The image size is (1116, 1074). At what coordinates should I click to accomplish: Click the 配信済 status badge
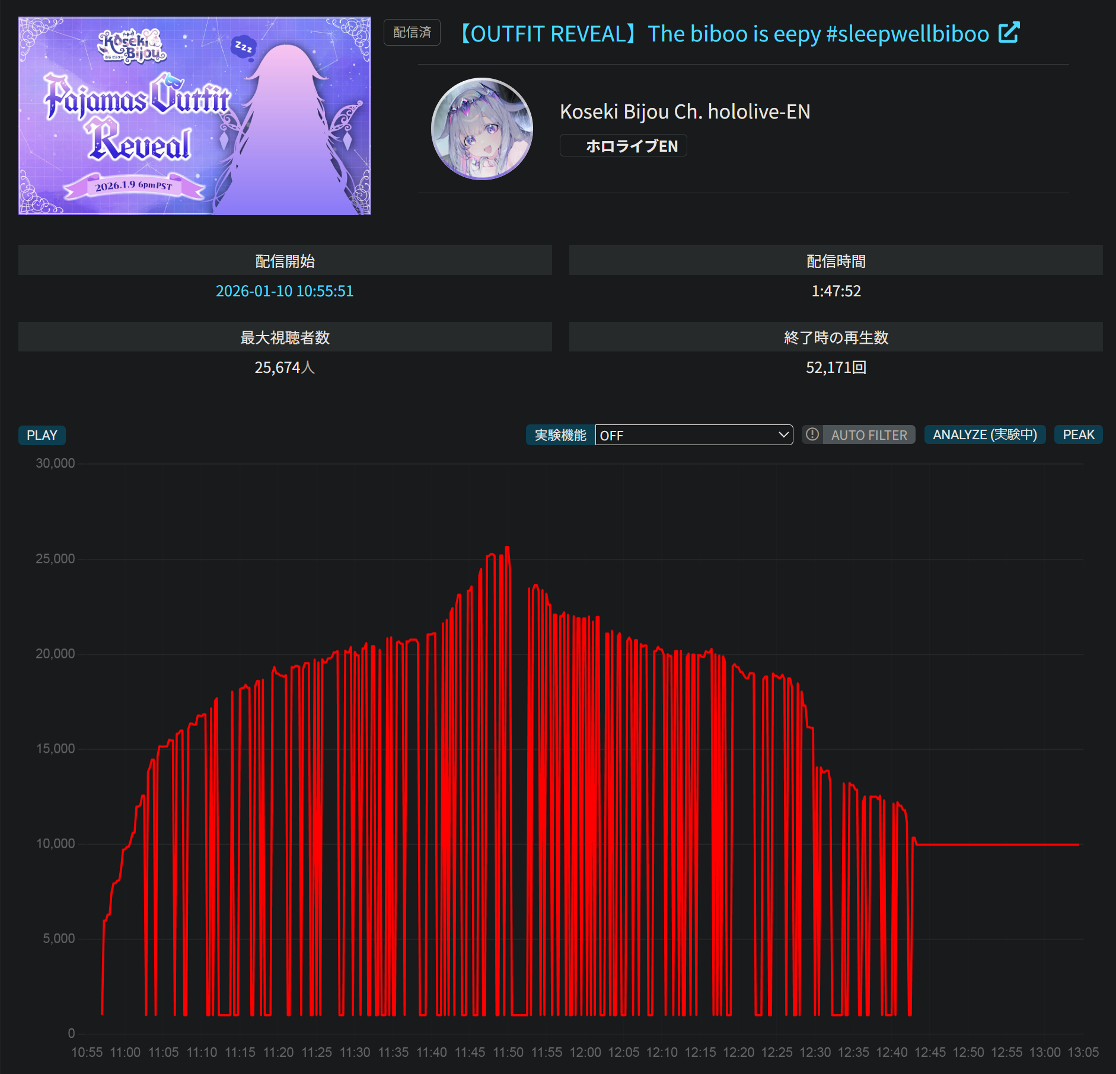pyautogui.click(x=412, y=32)
